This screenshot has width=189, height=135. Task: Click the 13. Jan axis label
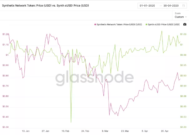click(26, 131)
